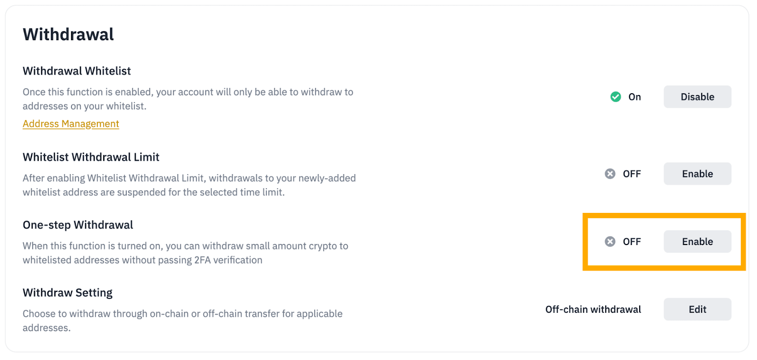The height and width of the screenshot is (360, 757).
Task: Click the "Off-chain withdrawal" setting value
Action: coord(593,309)
